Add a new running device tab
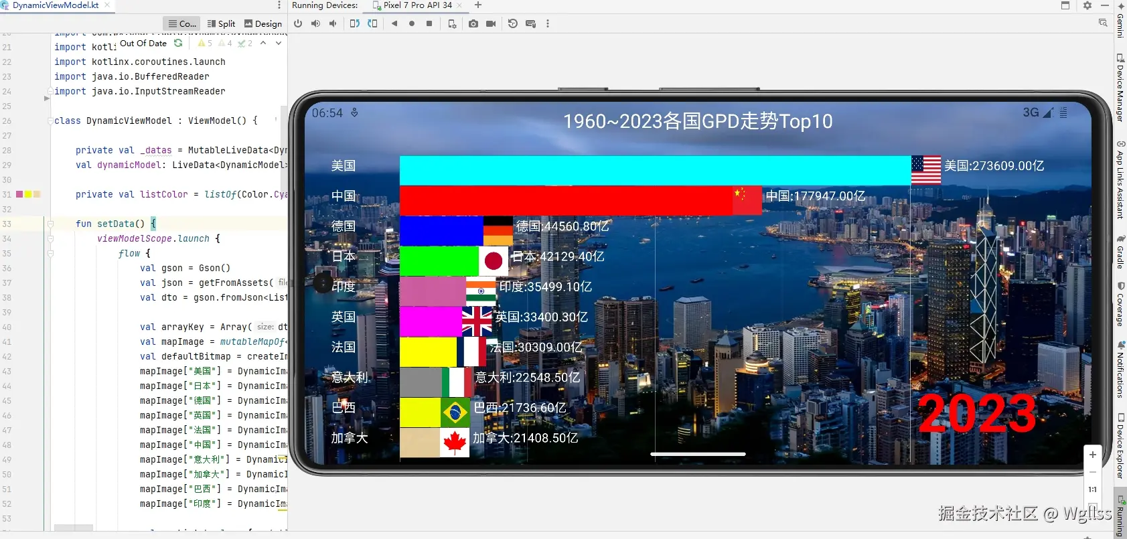1127x539 pixels. click(x=478, y=5)
